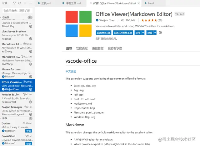Viewport: 200px width, 146px height.
Task: Refresh the extensions list
Action: (20, 3)
